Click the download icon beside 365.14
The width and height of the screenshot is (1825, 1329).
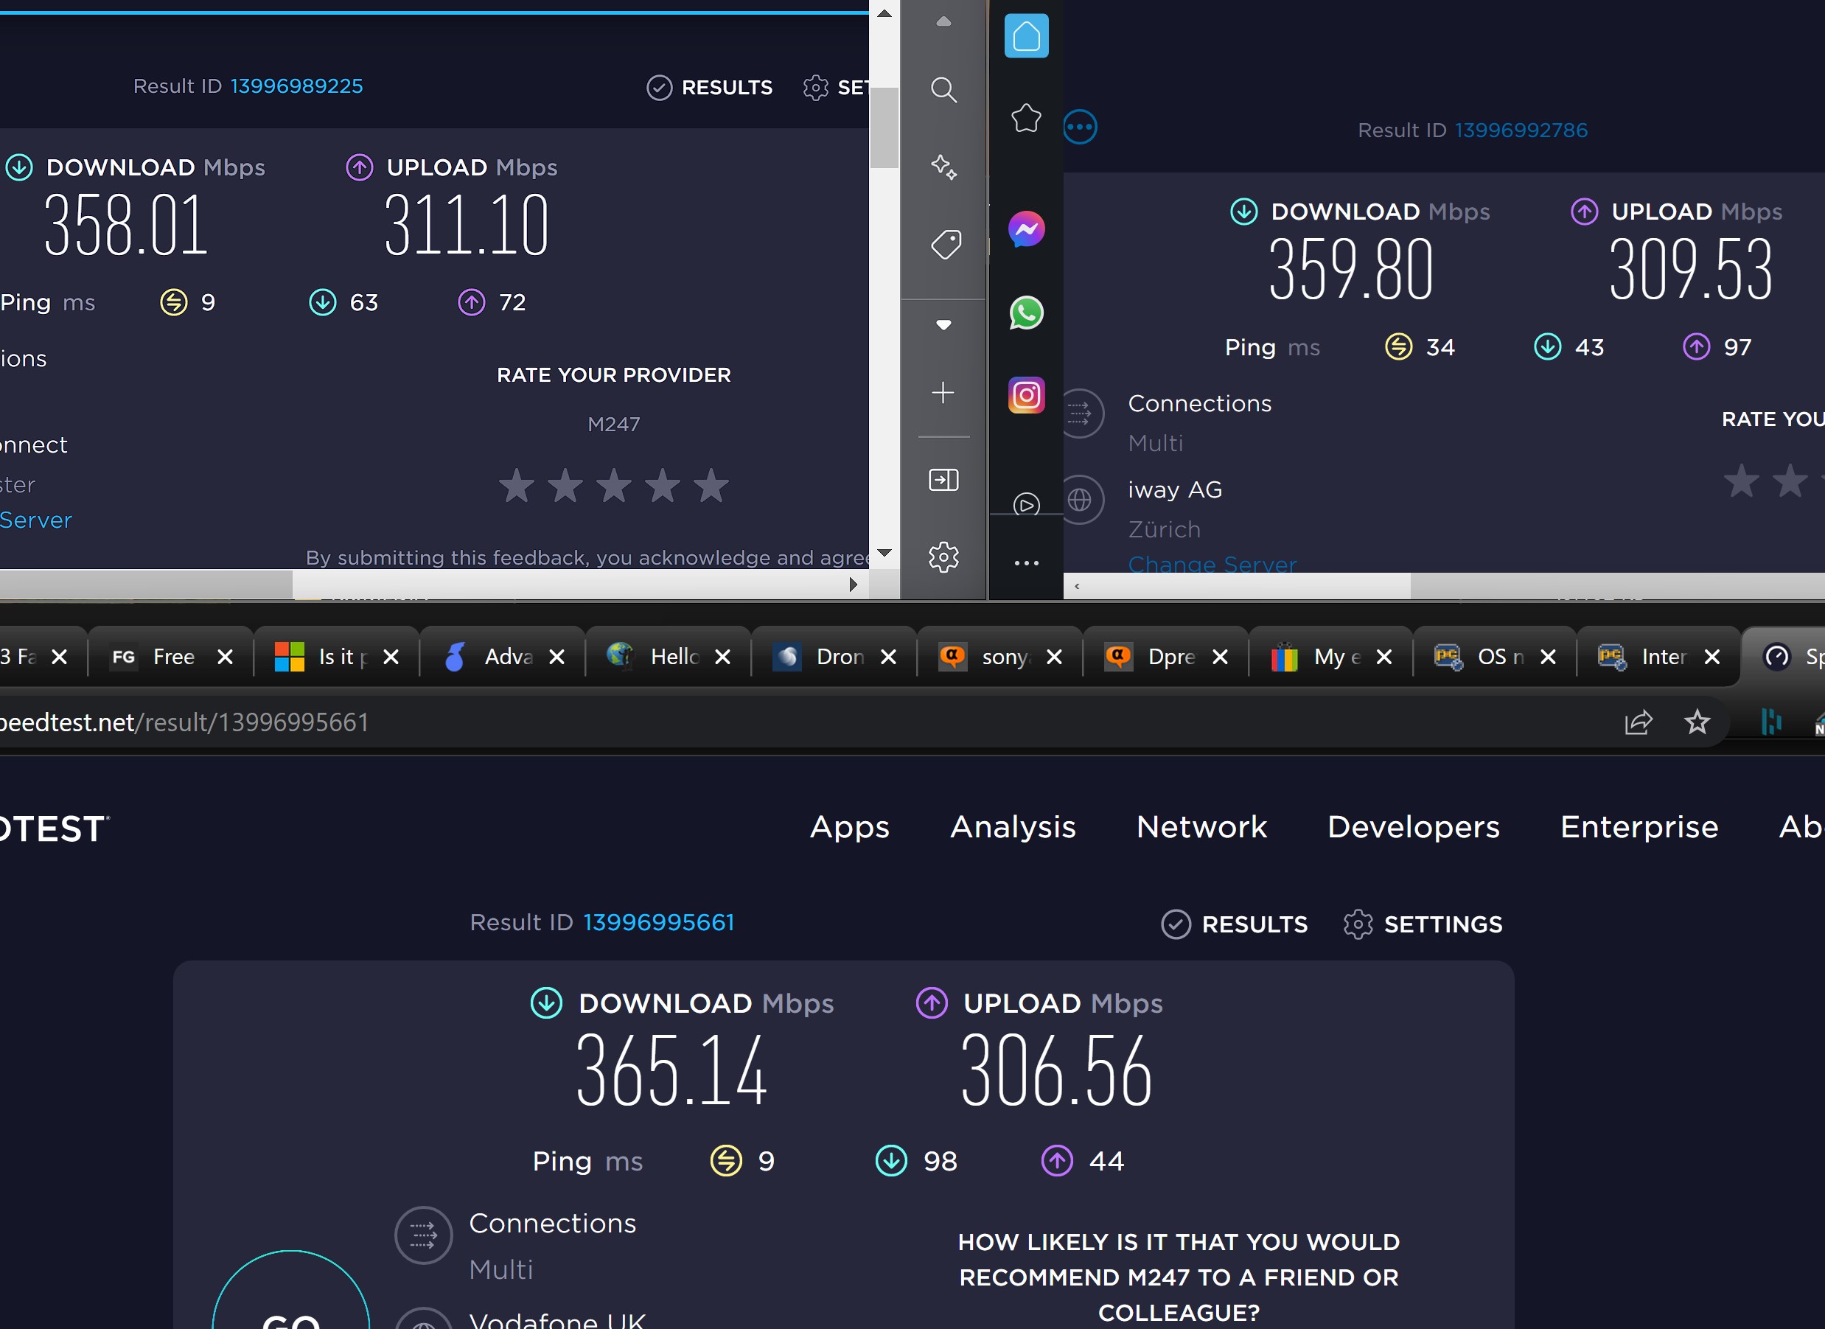[x=546, y=1002]
